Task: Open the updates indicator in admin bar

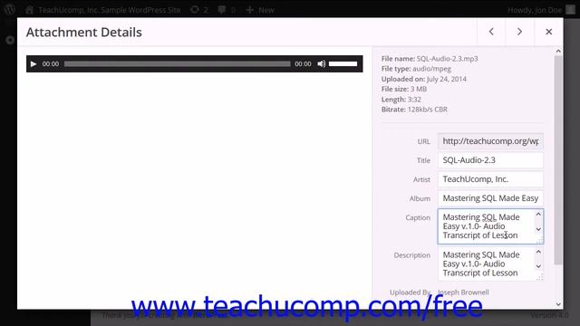Action: pos(199,10)
